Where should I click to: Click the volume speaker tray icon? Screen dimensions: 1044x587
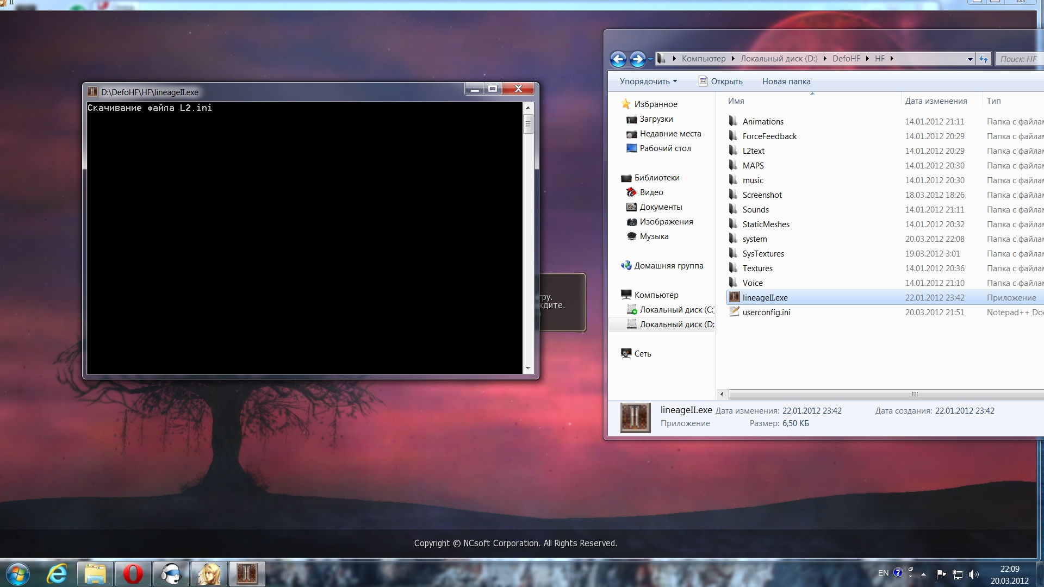point(973,574)
